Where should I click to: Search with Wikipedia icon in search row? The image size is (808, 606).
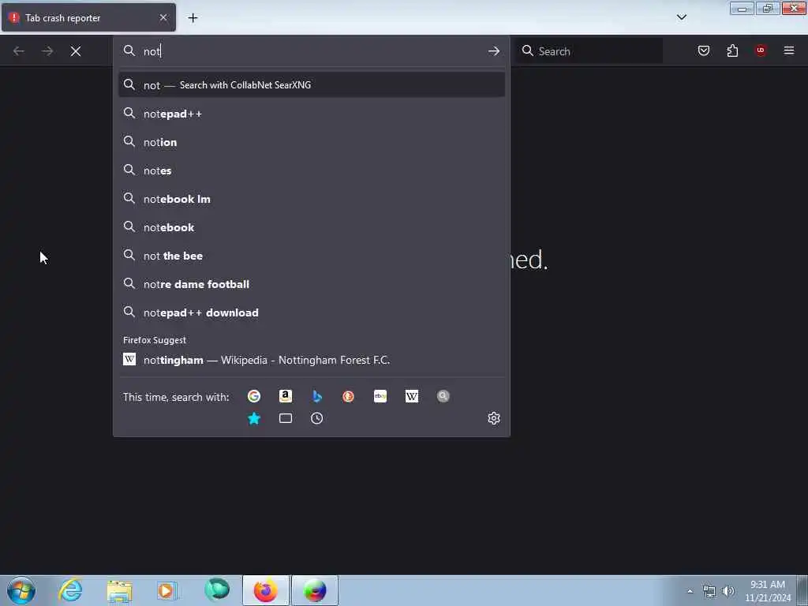click(x=412, y=396)
